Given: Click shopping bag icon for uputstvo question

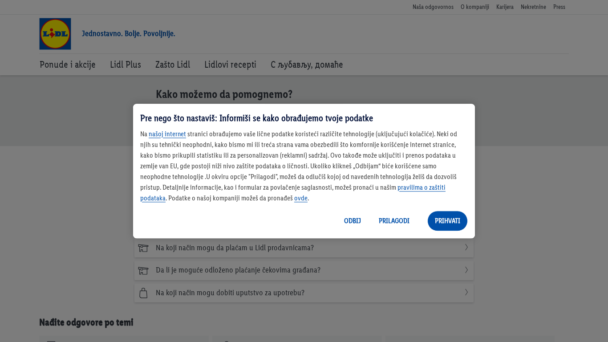Looking at the screenshot, I should coord(143,293).
